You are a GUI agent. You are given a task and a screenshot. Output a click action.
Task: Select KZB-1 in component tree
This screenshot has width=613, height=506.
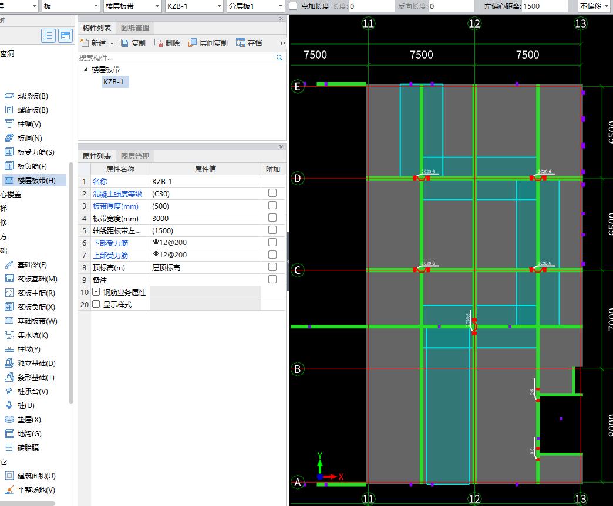coord(114,81)
